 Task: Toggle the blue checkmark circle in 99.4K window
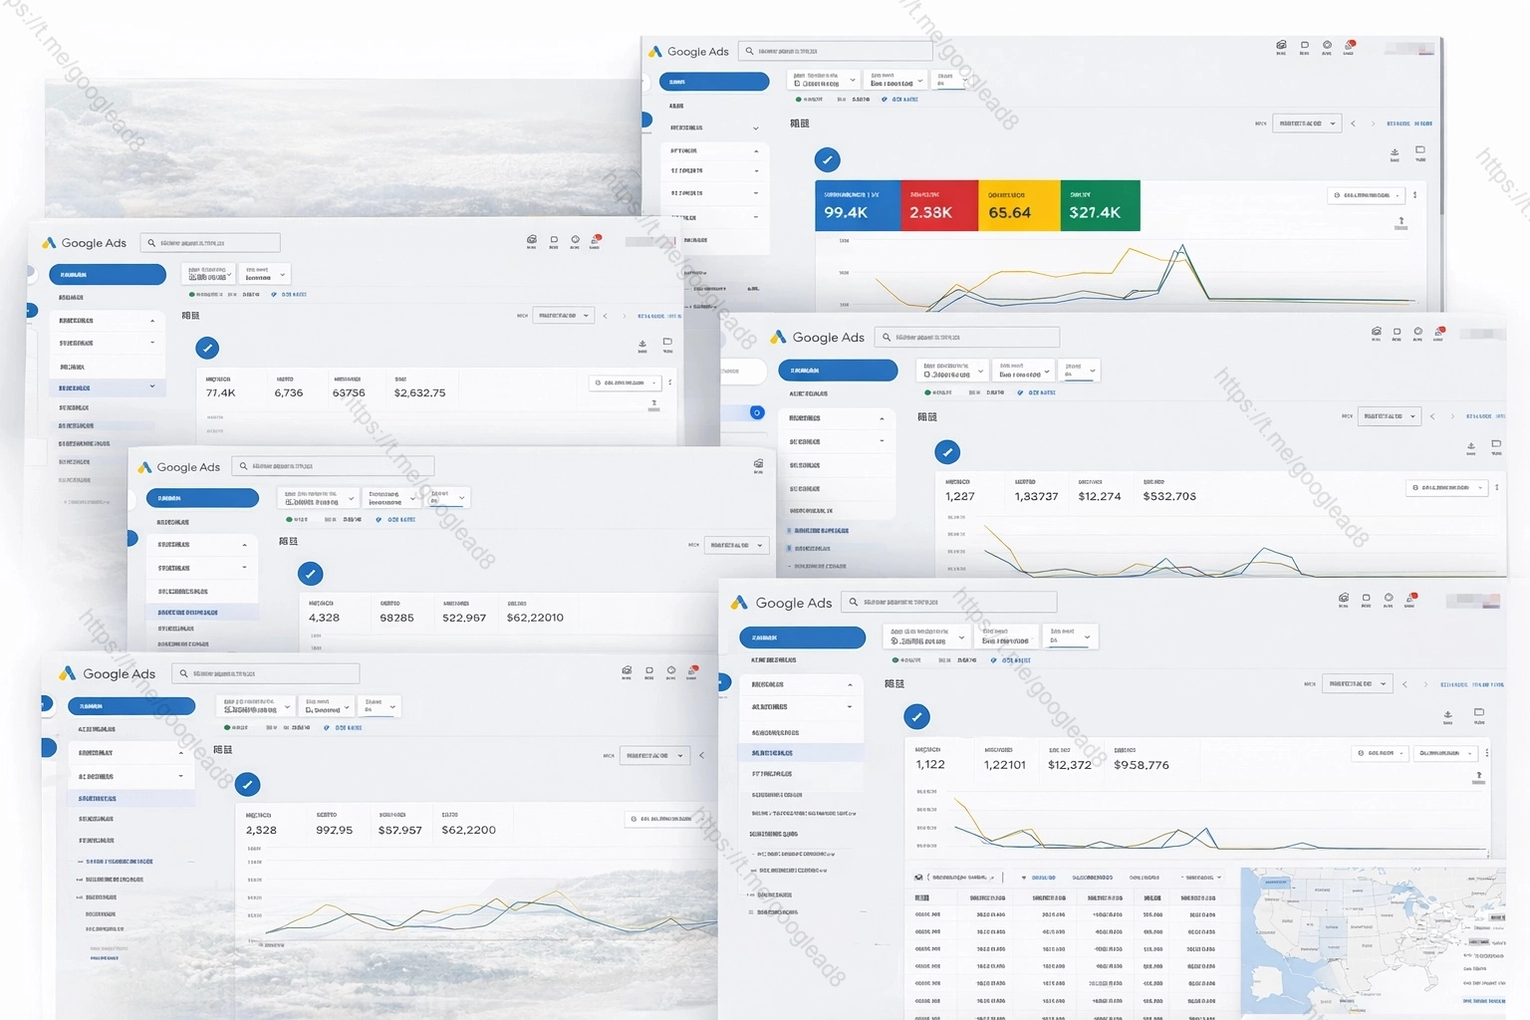(828, 159)
